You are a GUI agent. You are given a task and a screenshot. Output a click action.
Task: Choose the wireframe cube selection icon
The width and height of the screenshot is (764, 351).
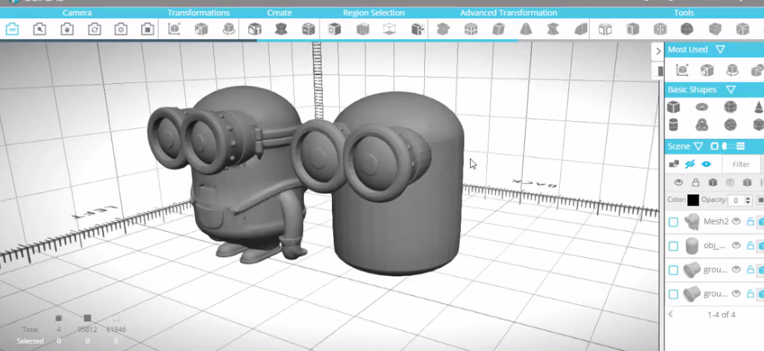[x=390, y=29]
